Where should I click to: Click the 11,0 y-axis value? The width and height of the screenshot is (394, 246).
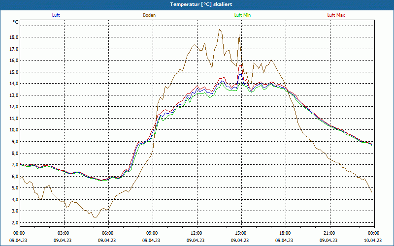(x=14, y=118)
